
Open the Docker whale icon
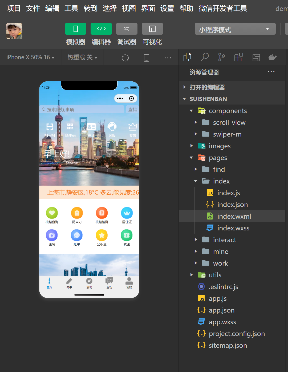[273, 57]
